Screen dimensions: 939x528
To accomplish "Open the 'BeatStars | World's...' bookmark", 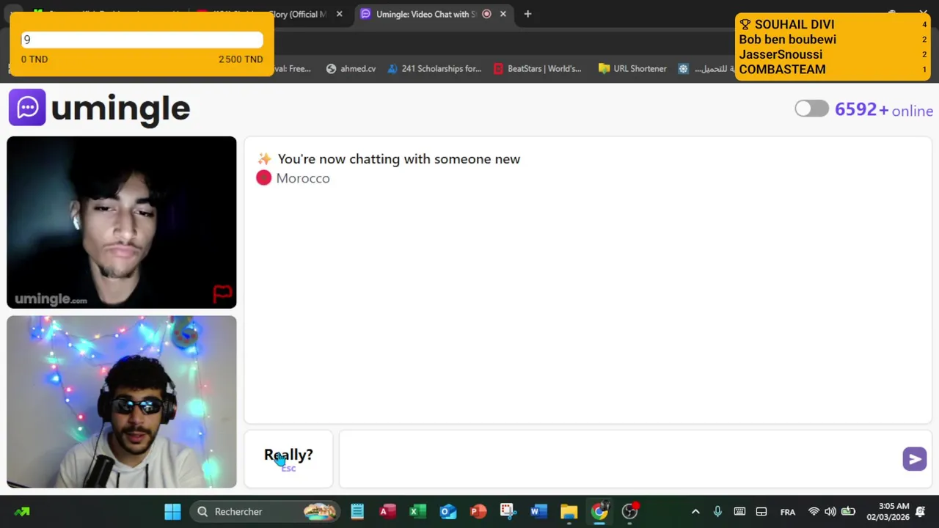I will (538, 68).
